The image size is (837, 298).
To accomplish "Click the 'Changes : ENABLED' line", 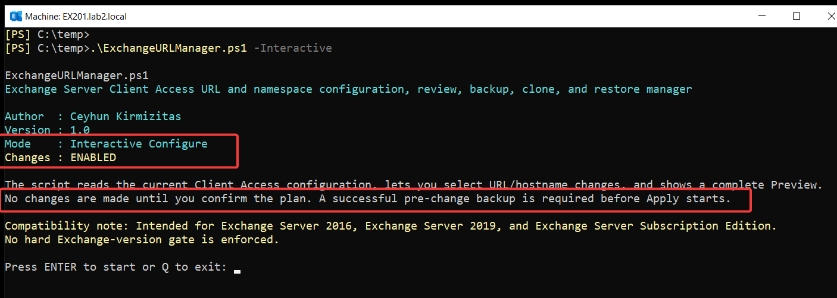I will (x=60, y=158).
